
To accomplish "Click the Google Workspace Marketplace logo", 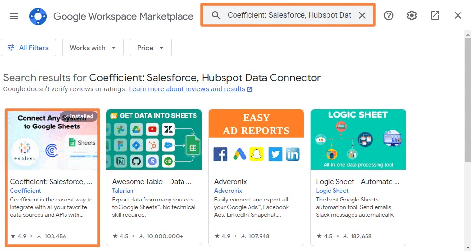I will coord(38,16).
